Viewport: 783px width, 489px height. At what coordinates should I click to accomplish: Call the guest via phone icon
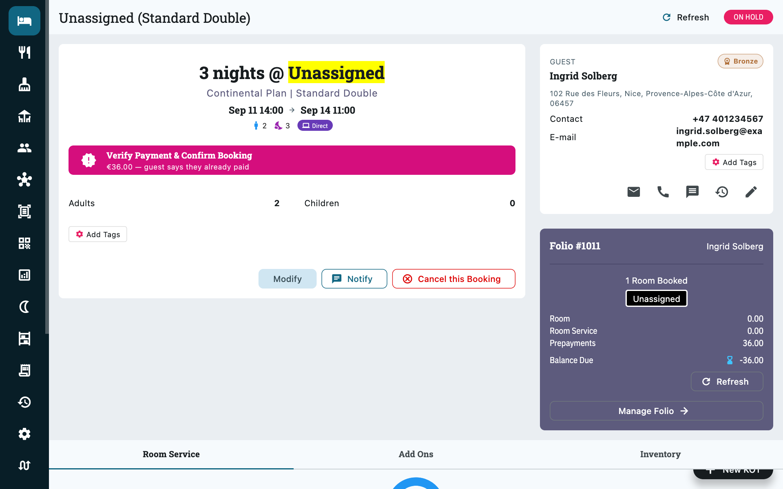click(663, 192)
